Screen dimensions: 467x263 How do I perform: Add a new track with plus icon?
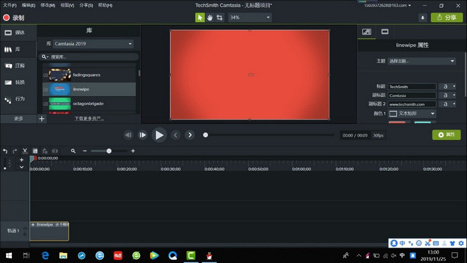[x=21, y=160]
